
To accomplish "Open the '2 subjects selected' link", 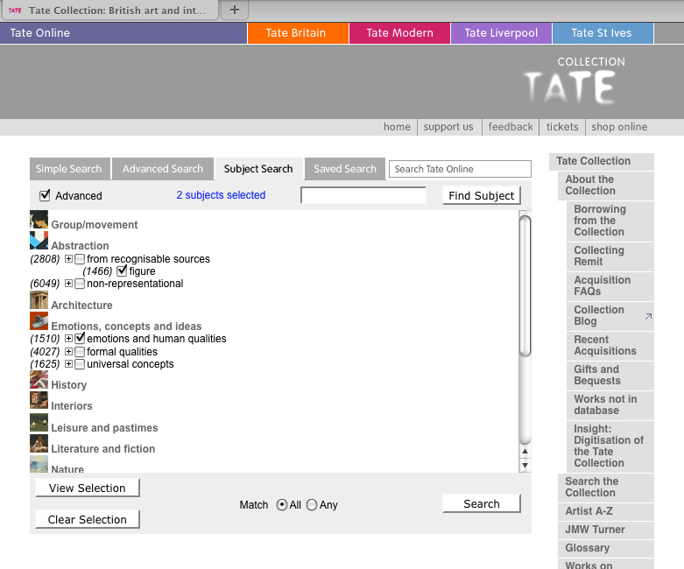I will [221, 195].
